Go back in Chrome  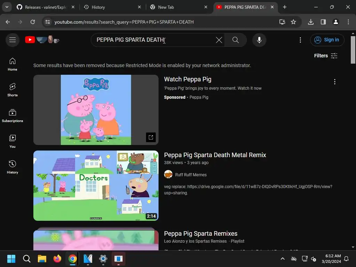coord(8,22)
